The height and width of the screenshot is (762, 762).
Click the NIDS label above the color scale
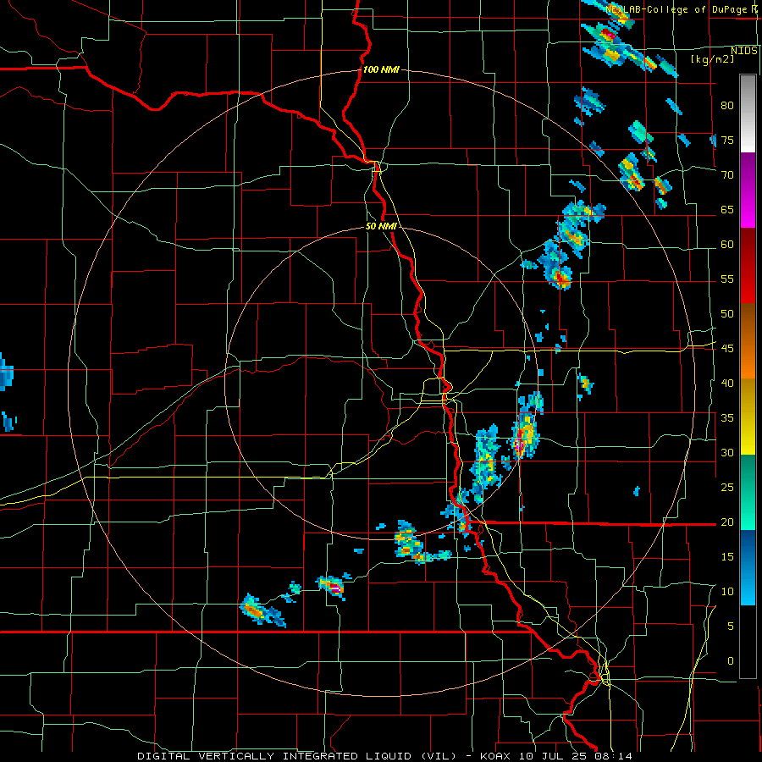pyautogui.click(x=743, y=51)
